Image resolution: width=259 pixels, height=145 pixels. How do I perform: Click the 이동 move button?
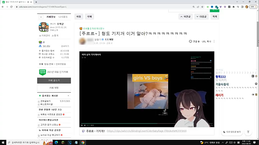point(79,17)
